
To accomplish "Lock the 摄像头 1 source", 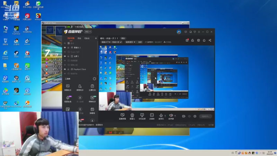I will 68,47.
